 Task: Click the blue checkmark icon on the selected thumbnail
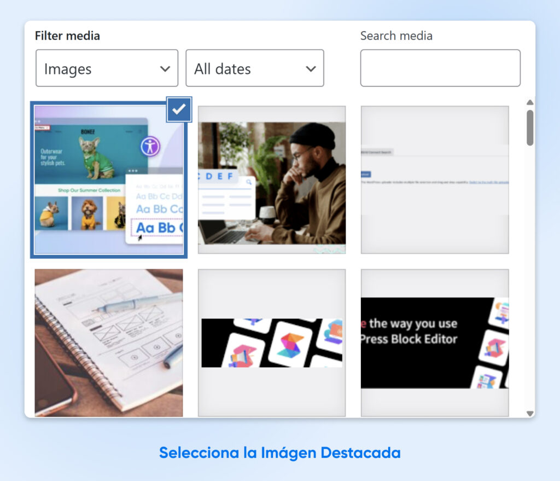coord(179,110)
